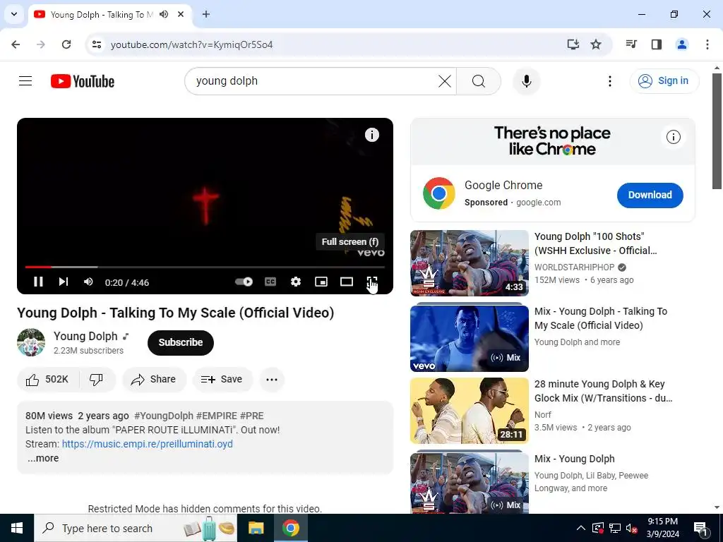
Task: Open Chrome media controls icon
Action: click(x=631, y=44)
